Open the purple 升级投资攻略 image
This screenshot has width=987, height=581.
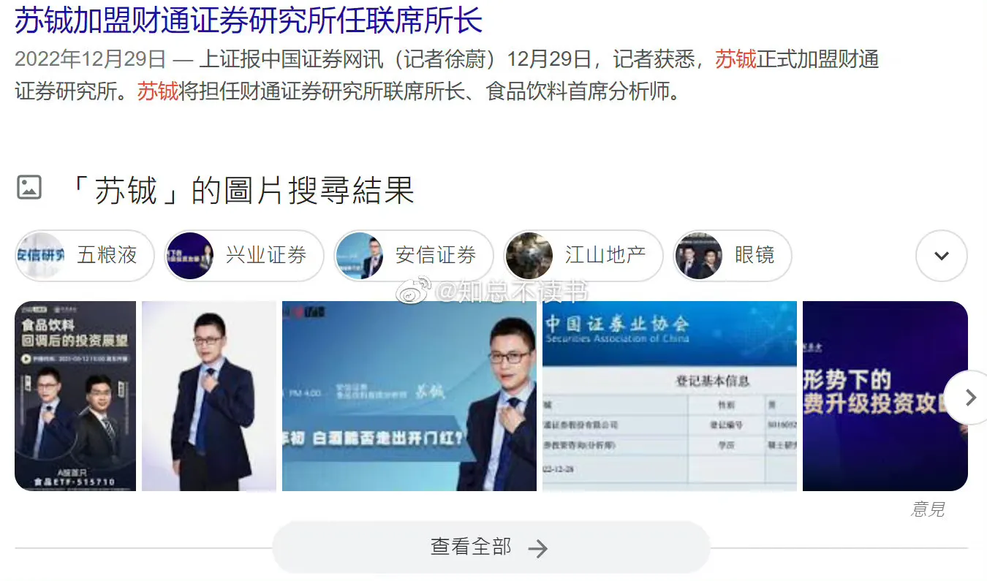885,396
